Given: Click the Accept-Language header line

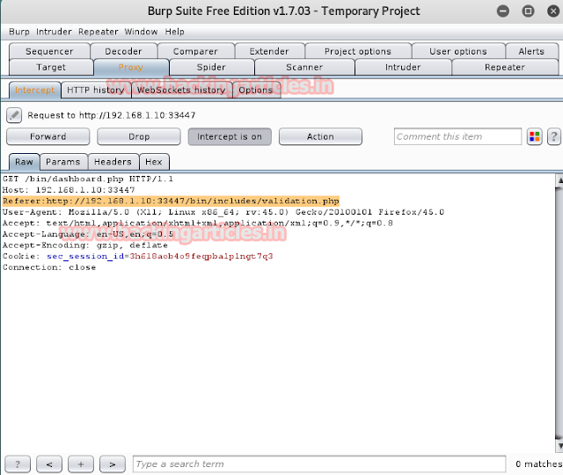Looking at the screenshot, I should 88,234.
